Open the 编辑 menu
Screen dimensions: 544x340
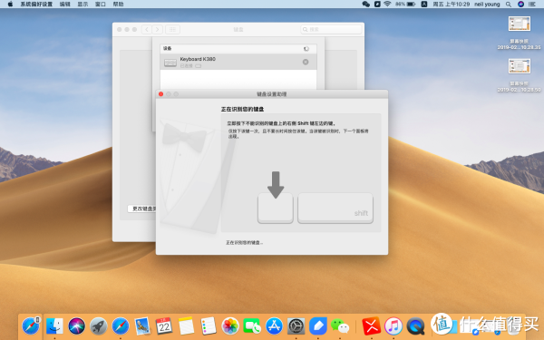pos(65,5)
